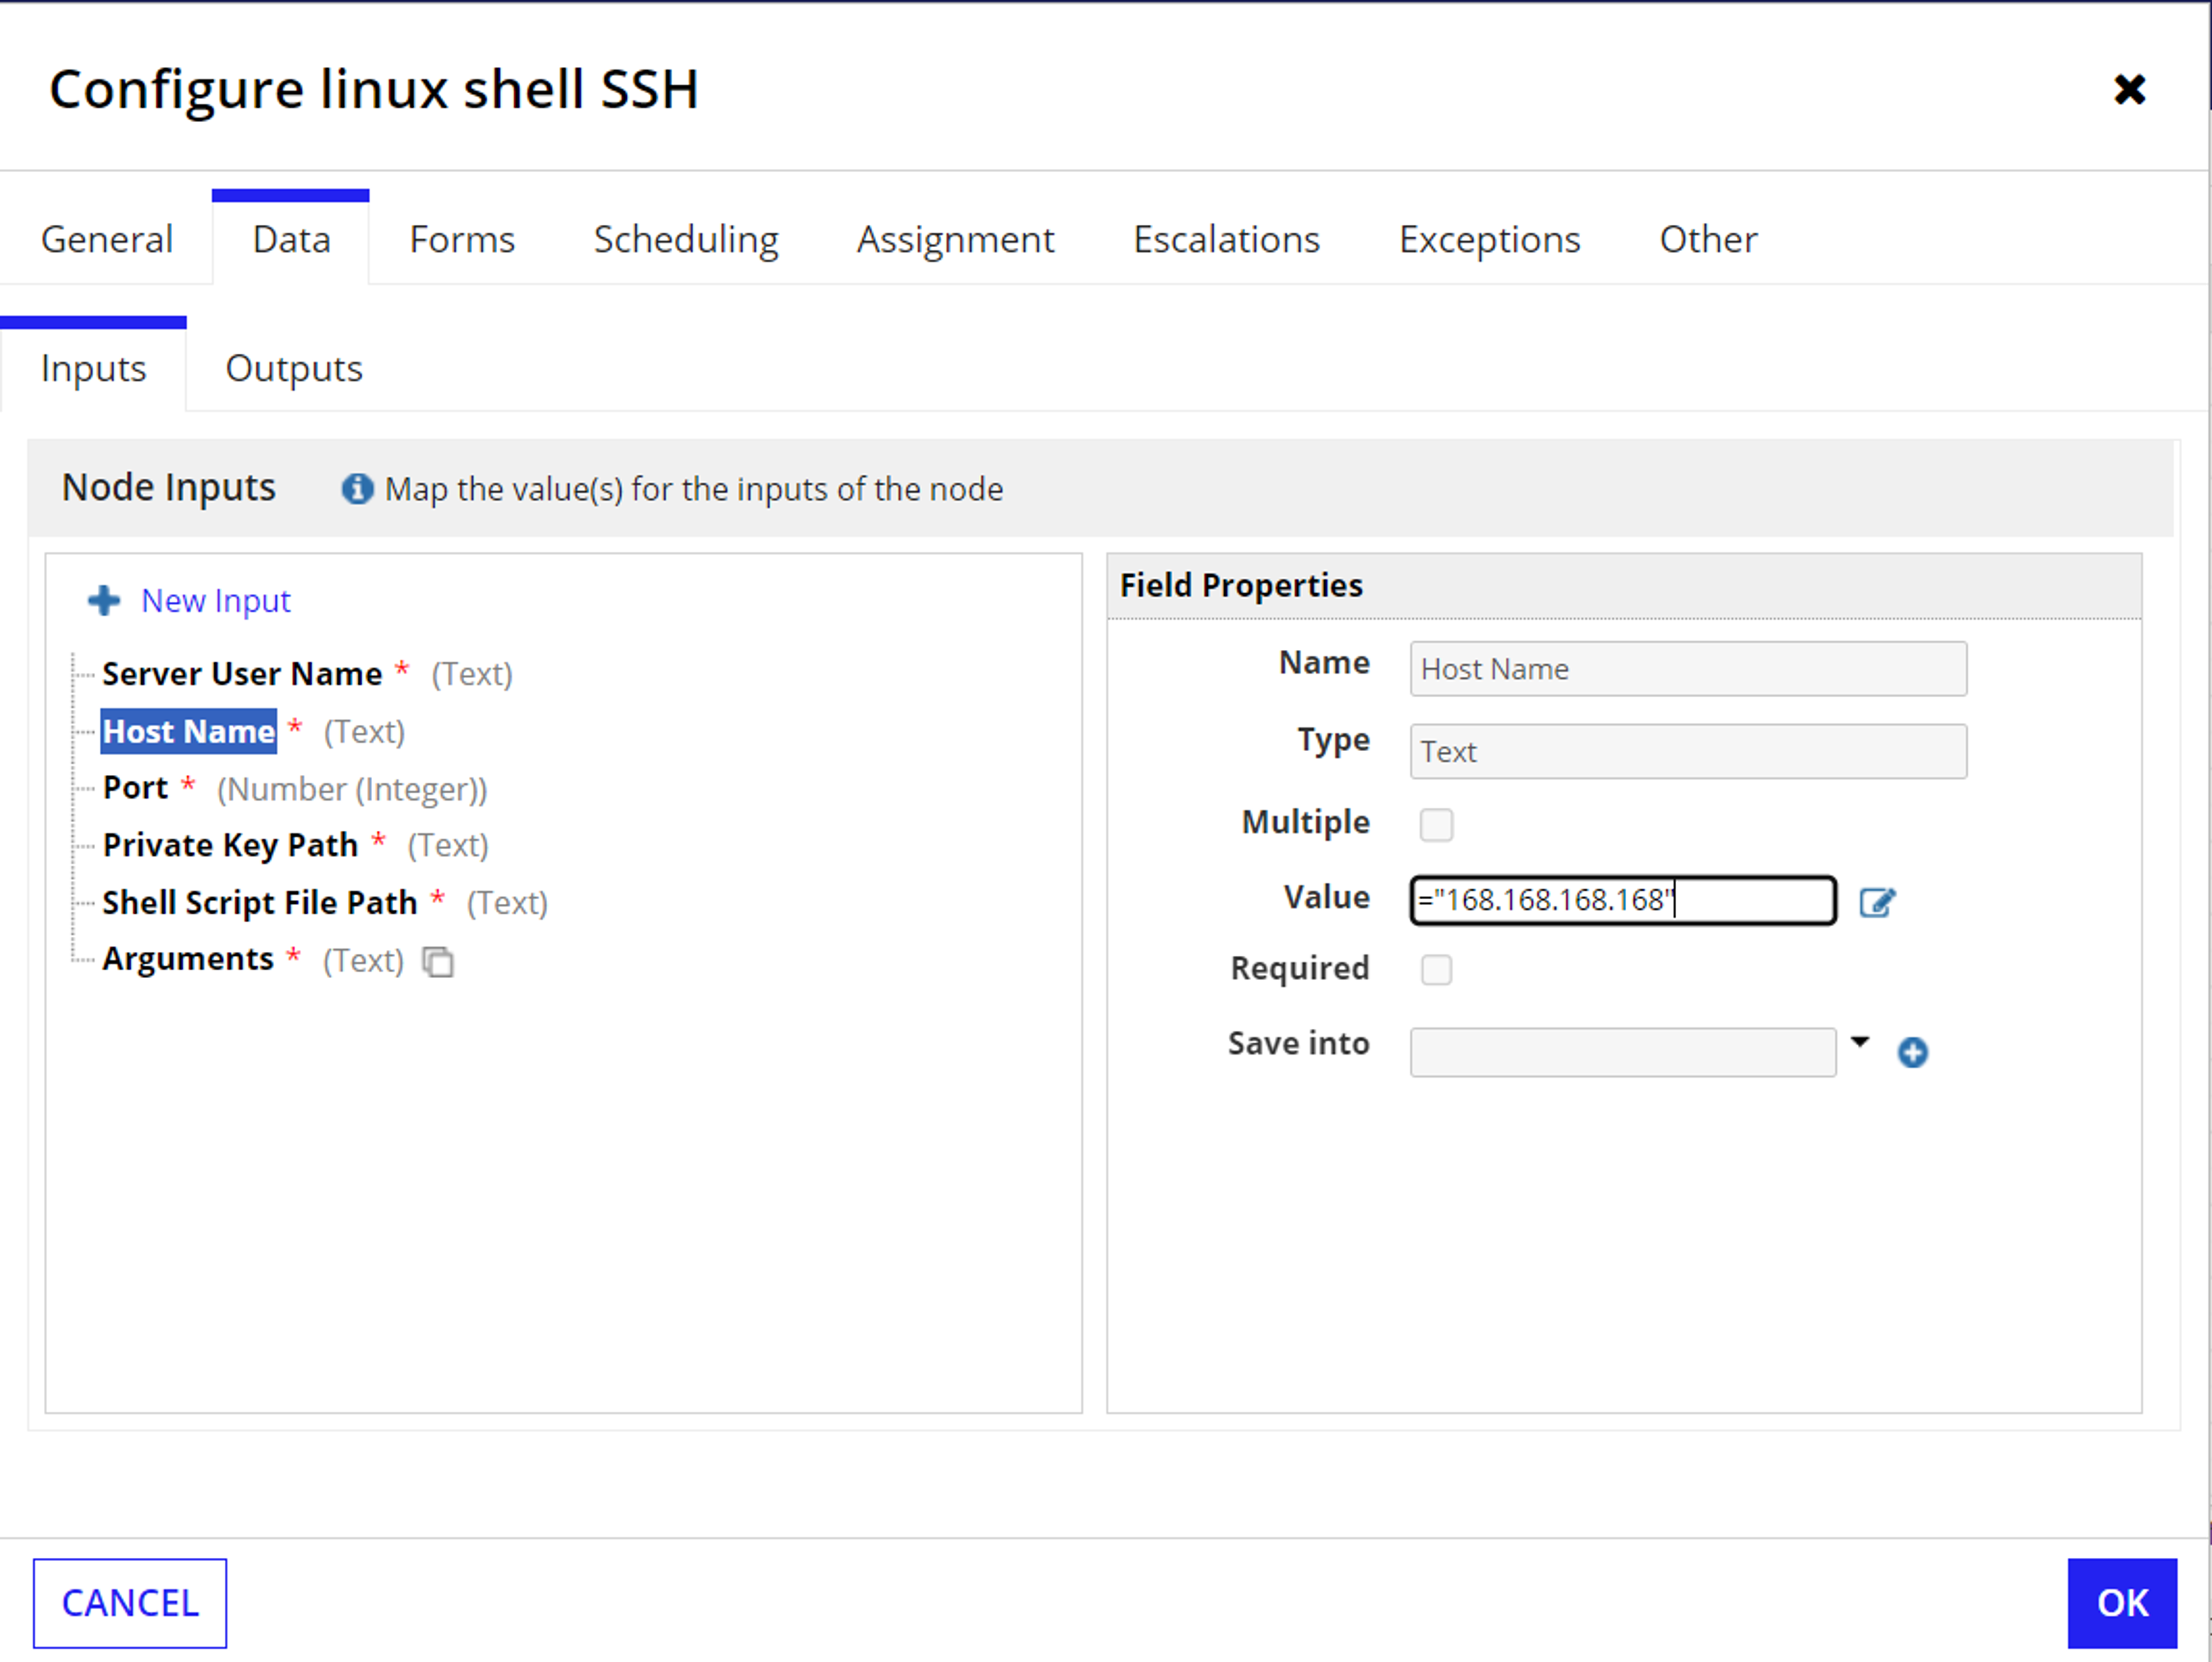Click the Name field showing Host Name
2212x1662 pixels.
tap(1688, 669)
